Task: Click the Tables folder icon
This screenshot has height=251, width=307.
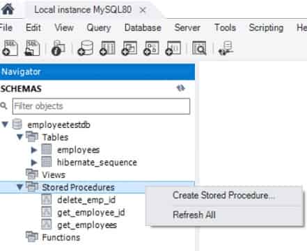Action: click(32, 136)
